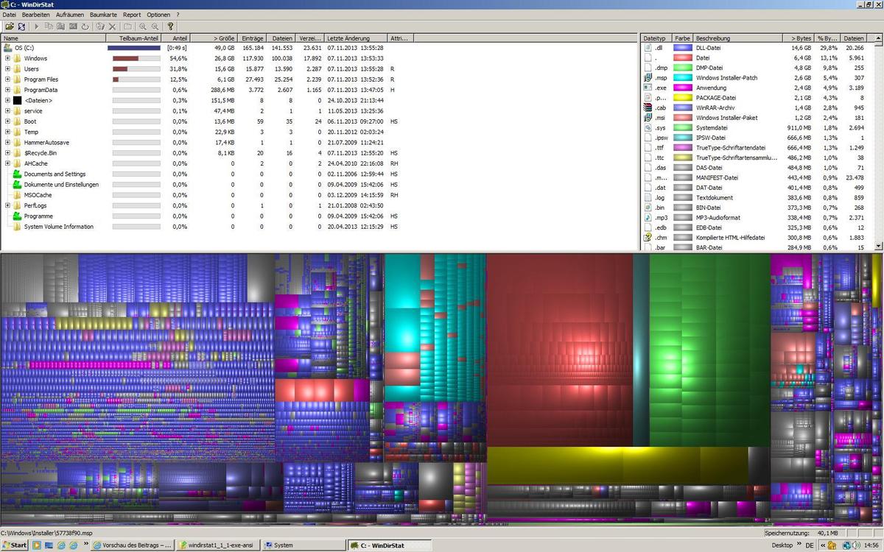The height and width of the screenshot is (552, 884).
Task: Click the blue DLL-Datei color swatch
Action: [682, 48]
